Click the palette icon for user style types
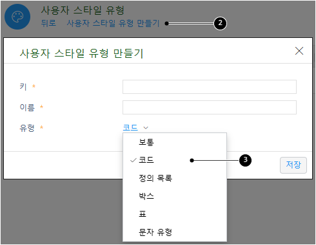Screen dimensions: 316x245 pyautogui.click(x=17, y=17)
